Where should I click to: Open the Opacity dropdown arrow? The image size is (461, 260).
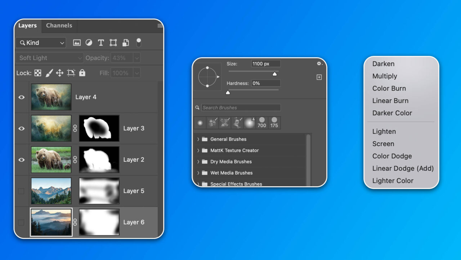point(137,58)
